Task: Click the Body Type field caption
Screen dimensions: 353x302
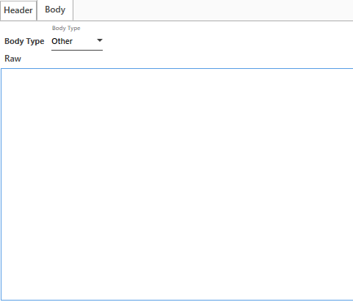Action: tap(24, 41)
